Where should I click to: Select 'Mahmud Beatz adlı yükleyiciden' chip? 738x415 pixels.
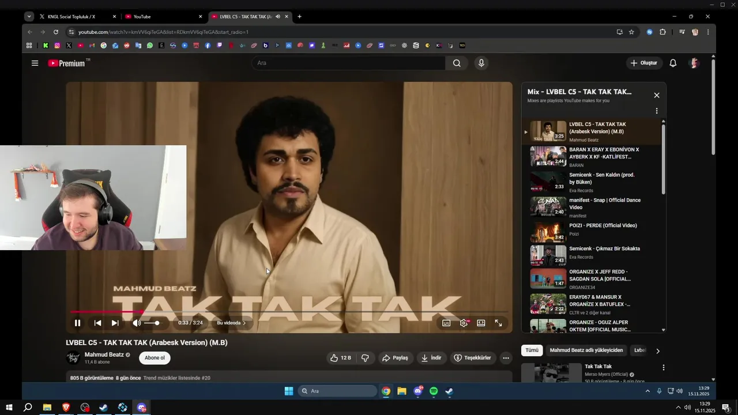coord(586,350)
